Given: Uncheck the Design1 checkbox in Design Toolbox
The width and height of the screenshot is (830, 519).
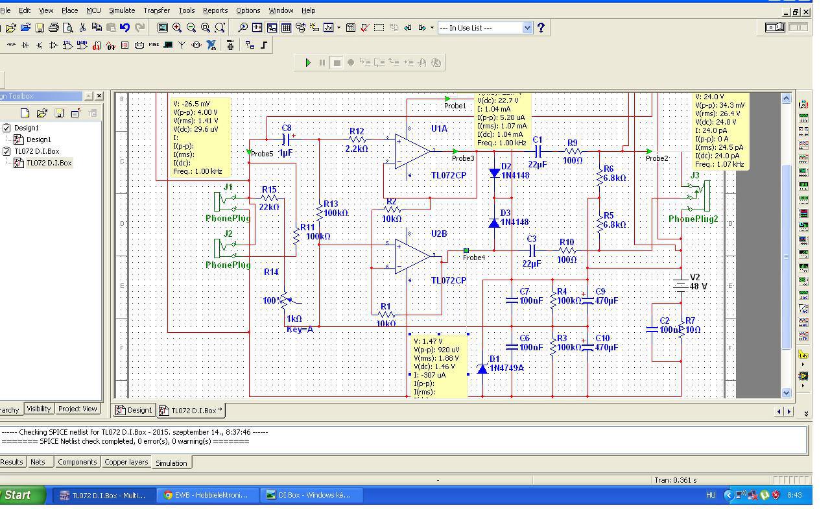Looking at the screenshot, I should 6,128.
